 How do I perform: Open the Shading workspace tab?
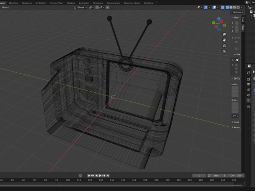[71, 3]
